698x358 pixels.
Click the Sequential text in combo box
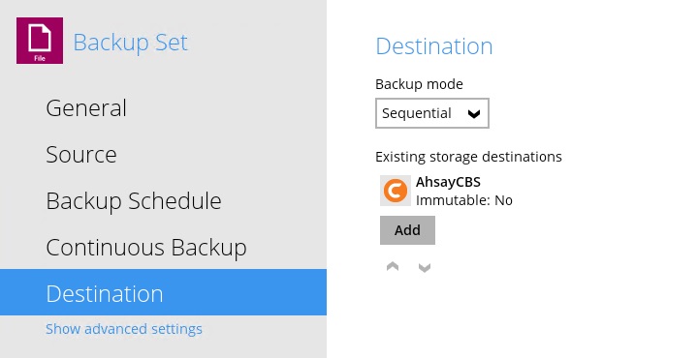[417, 114]
